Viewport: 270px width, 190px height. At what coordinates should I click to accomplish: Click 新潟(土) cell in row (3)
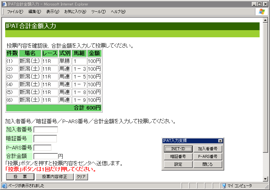30,77
